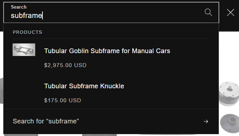Click the right arrow icon beside Search for subframe

(206, 121)
